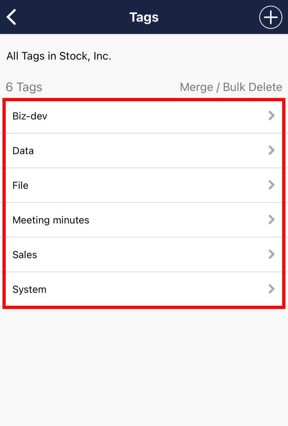Tap the chevron next to Sales tag

pyautogui.click(x=272, y=254)
